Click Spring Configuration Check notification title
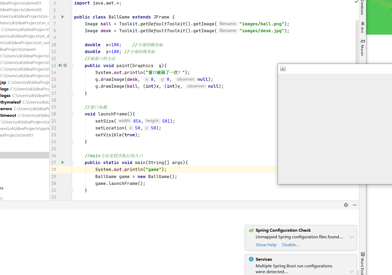Screen dimensions: 392x275 tap(283, 230)
